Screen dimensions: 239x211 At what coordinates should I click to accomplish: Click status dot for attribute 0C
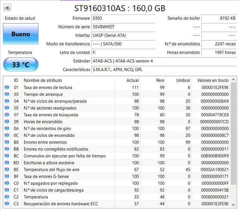point(7,135)
